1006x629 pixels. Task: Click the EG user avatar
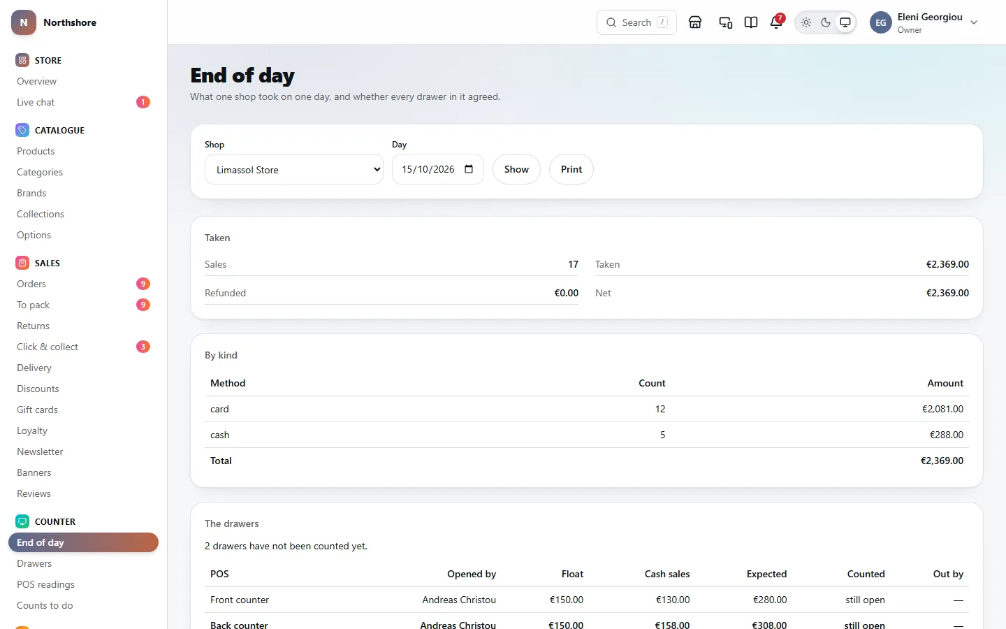pos(881,22)
